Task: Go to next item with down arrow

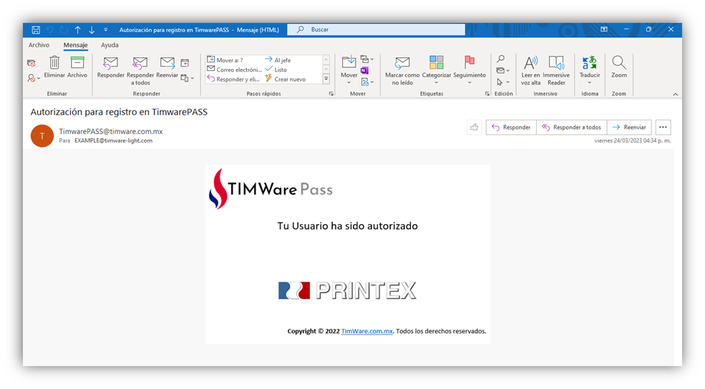Action: 92,29
